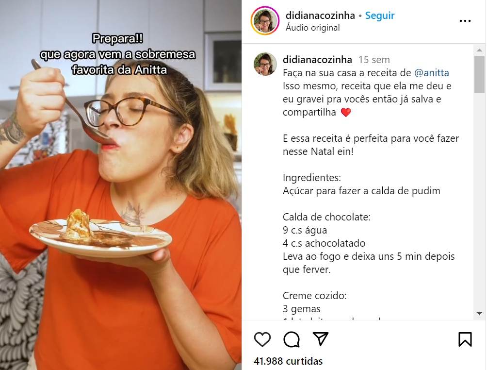Click the caption scrollbar thumb
The height and width of the screenshot is (370, 487).
pos(479,74)
